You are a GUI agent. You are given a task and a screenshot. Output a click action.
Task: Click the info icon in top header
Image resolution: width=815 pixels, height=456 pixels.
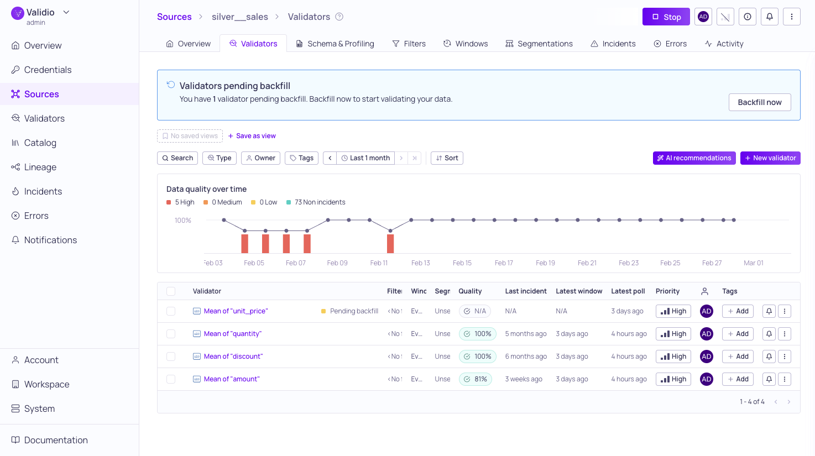point(748,17)
